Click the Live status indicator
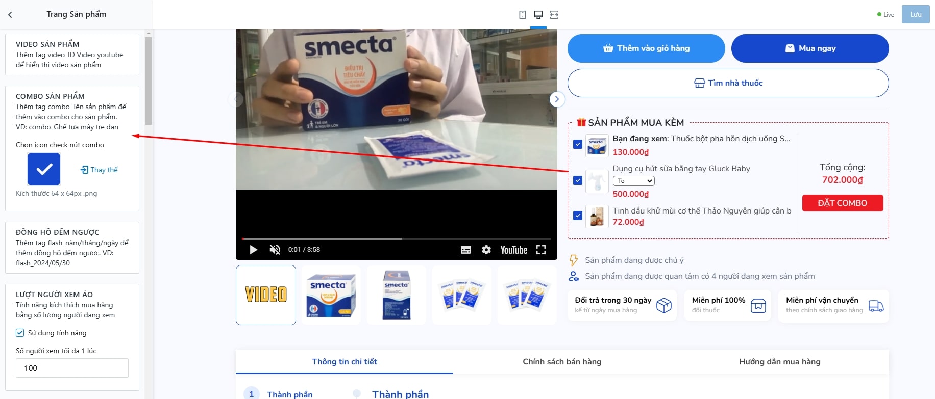This screenshot has height=399, width=935. (885, 15)
